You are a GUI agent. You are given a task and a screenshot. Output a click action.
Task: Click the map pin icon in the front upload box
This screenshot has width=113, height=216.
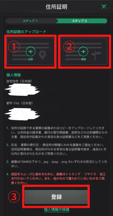pyautogui.click(x=42, y=55)
